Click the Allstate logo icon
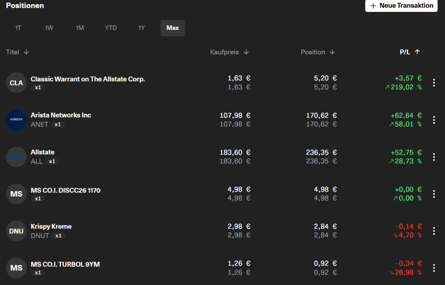This screenshot has height=285, width=445. (x=16, y=157)
